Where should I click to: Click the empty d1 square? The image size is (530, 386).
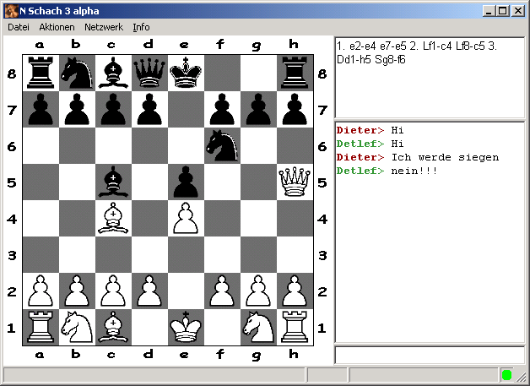pyautogui.click(x=149, y=328)
